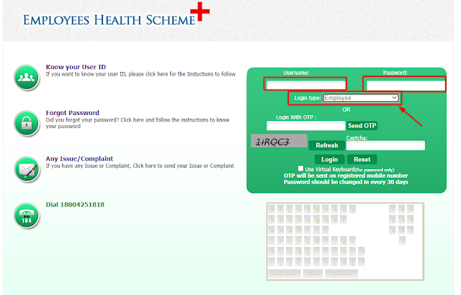Enable the Use Virtual Keyboard checkbox
Image resolution: width=461 pixels, height=295 pixels.
tap(300, 168)
